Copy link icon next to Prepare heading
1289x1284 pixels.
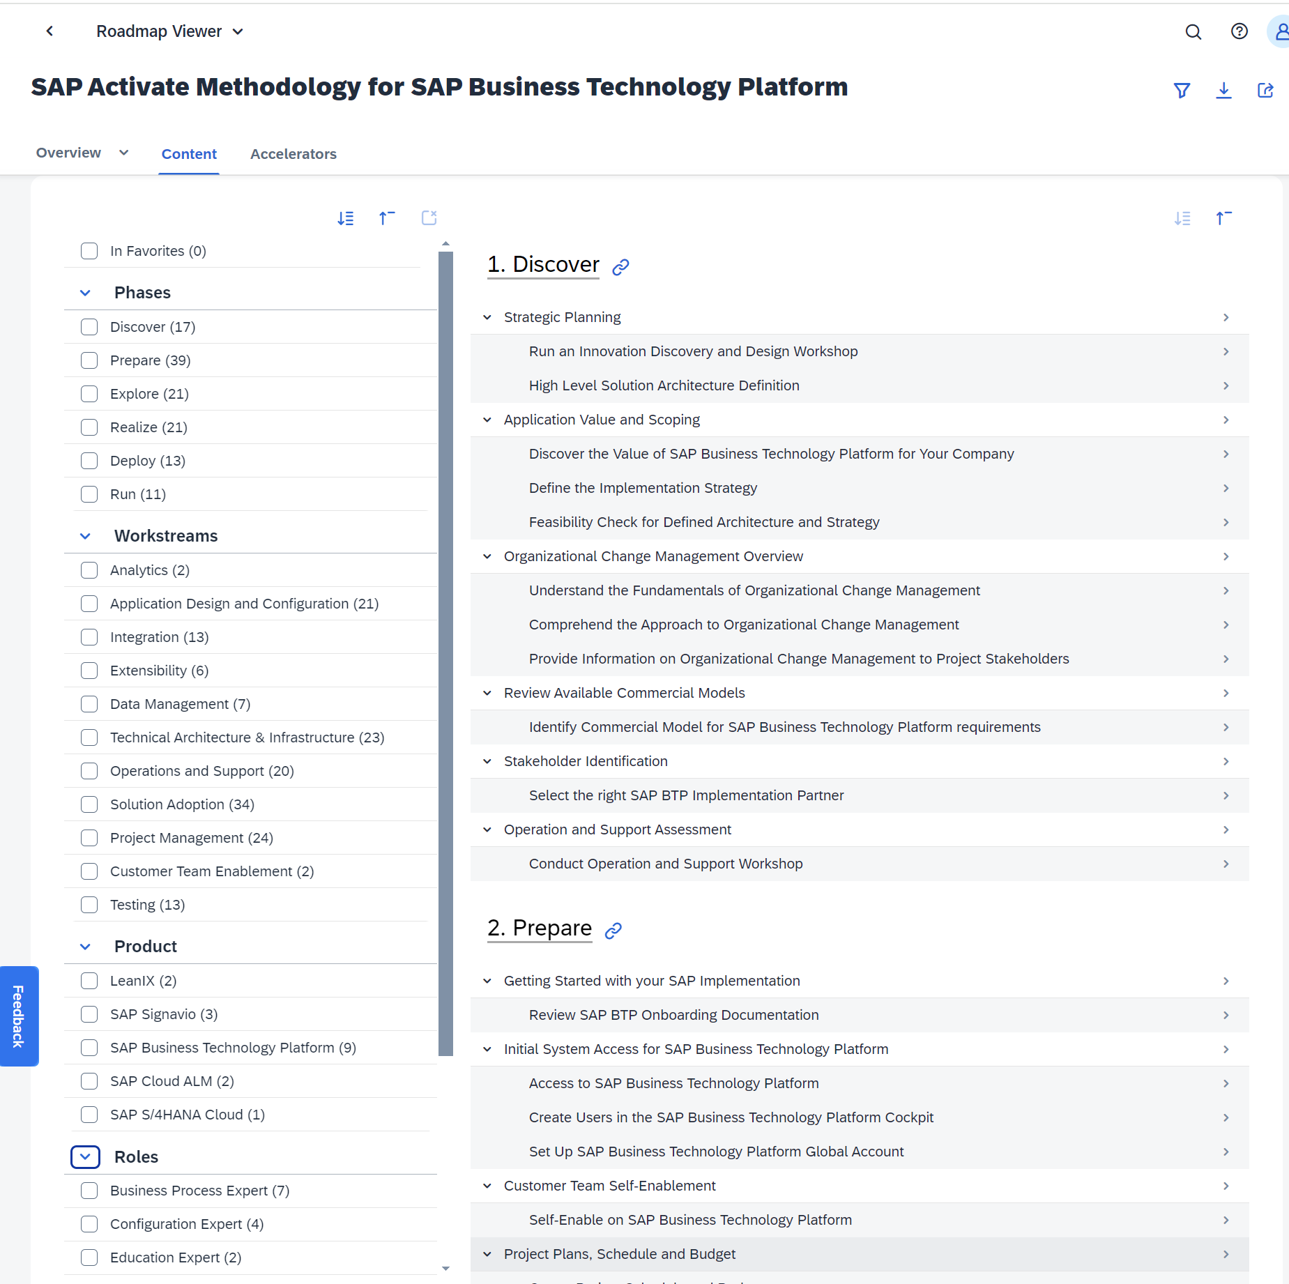[x=613, y=931]
